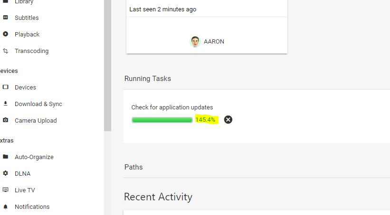
Task: Click the Paths section heading
Action: 133,167
